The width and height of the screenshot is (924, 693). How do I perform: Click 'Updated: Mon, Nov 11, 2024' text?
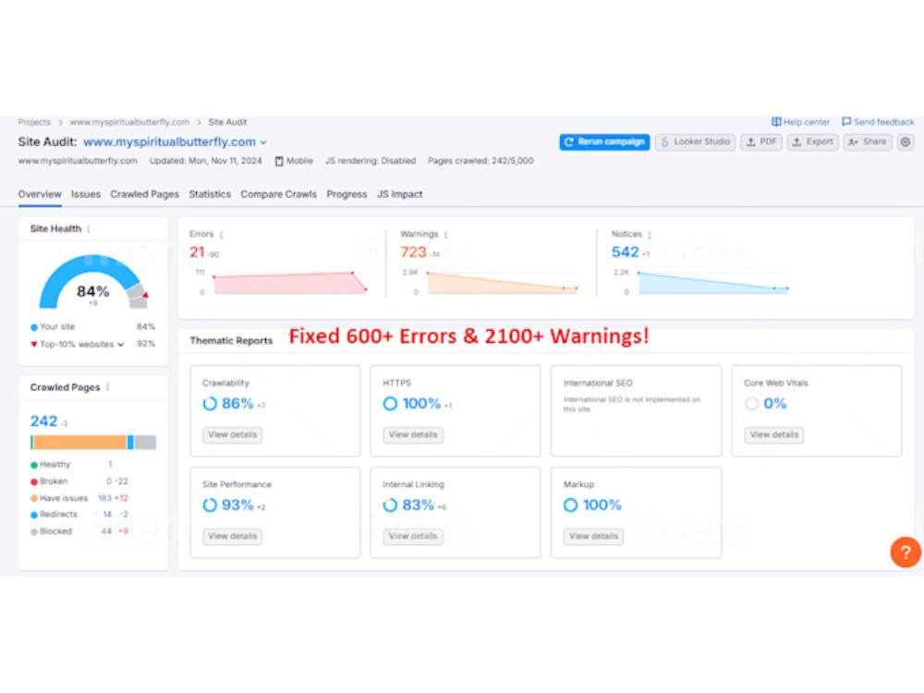[x=206, y=161]
